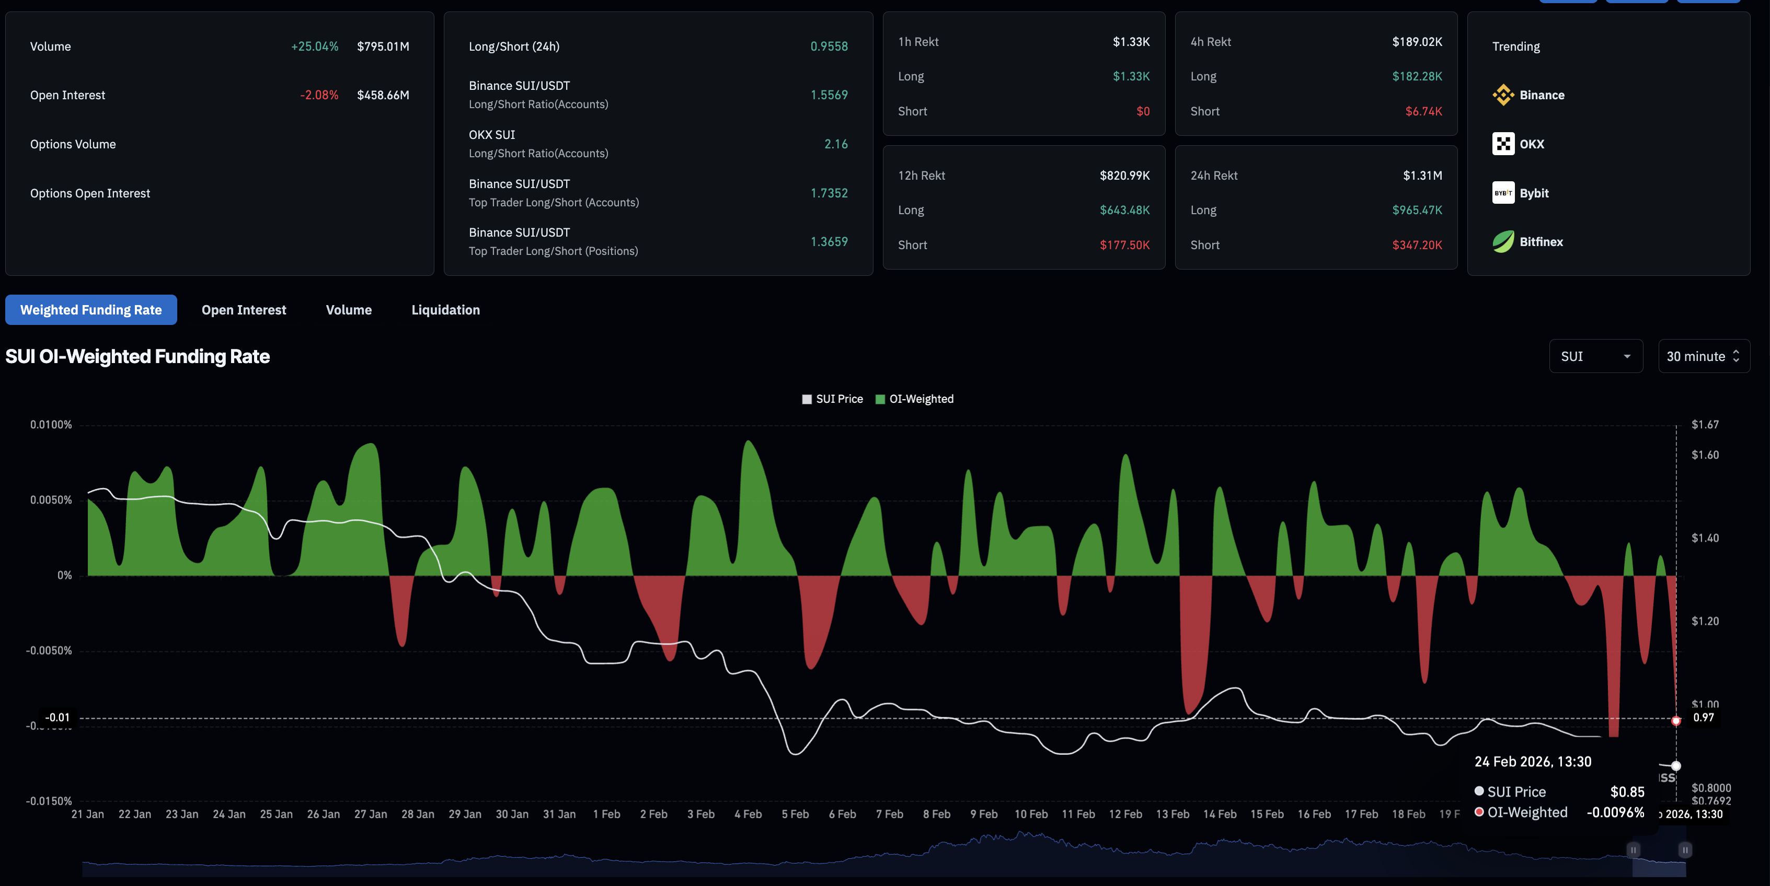Switch to the Volume tab
This screenshot has height=886, width=1770.
pos(348,310)
